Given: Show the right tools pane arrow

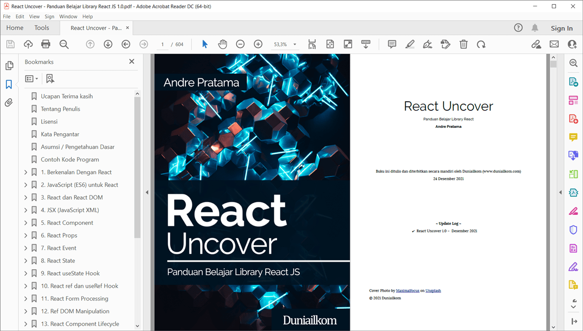Looking at the screenshot, I should (x=560, y=192).
